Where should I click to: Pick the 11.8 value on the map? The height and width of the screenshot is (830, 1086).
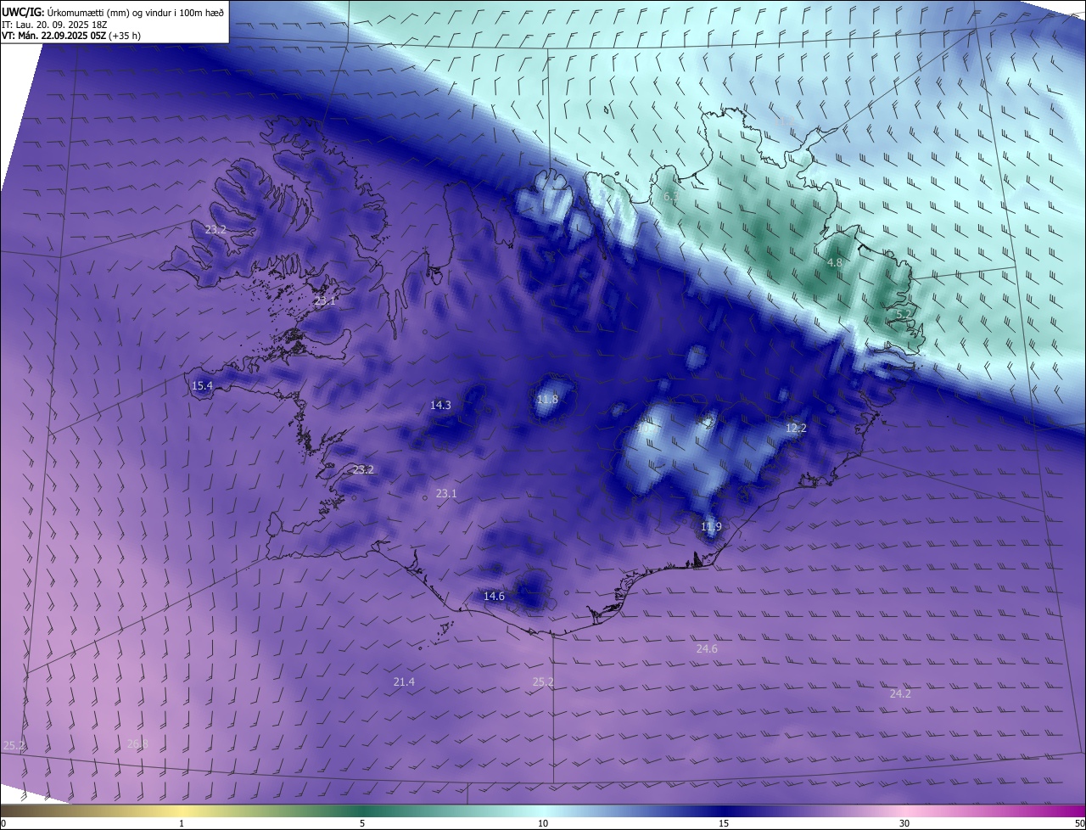click(x=548, y=400)
